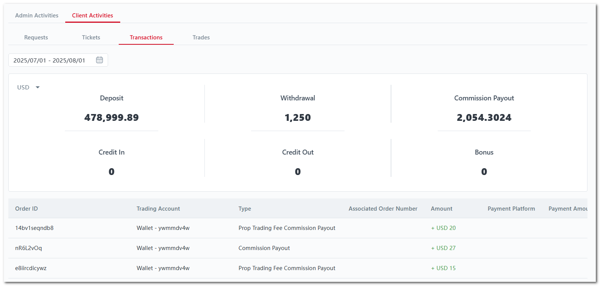Click the Deposit total 478,999.89
Screen dimensions: 600x286
[112, 118]
